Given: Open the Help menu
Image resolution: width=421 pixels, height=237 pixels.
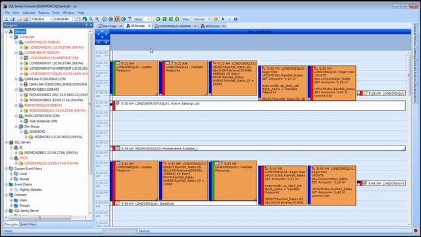Looking at the screenshot, I should click(81, 13).
